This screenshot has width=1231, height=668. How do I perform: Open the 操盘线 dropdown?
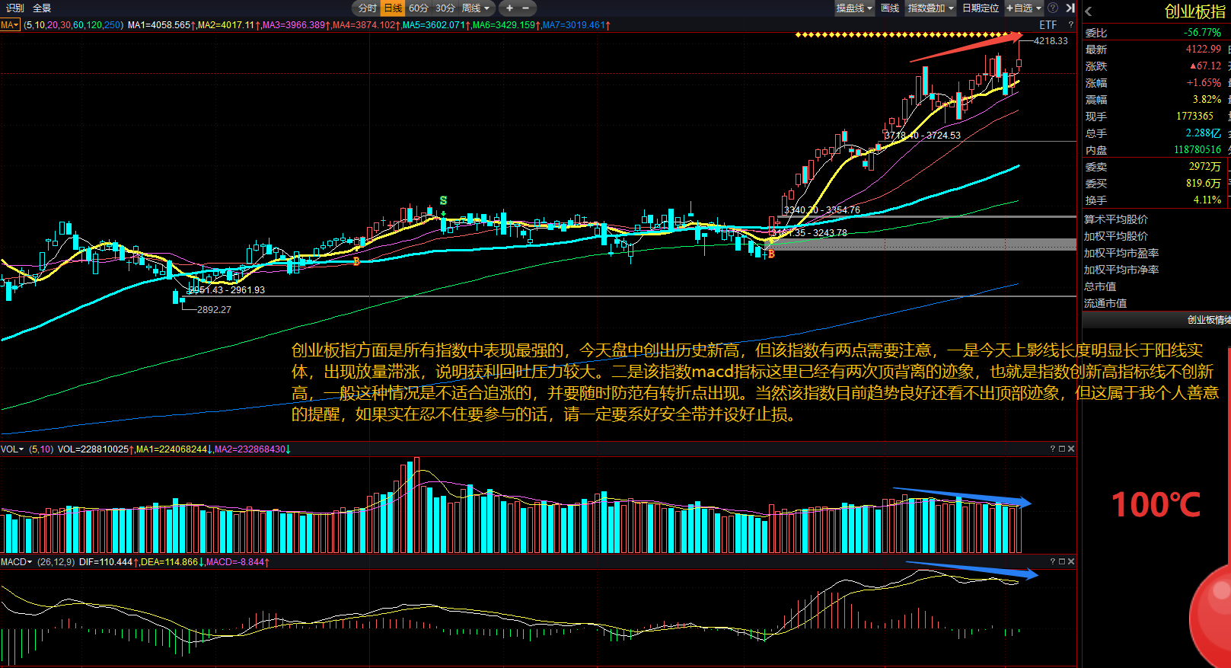click(854, 8)
